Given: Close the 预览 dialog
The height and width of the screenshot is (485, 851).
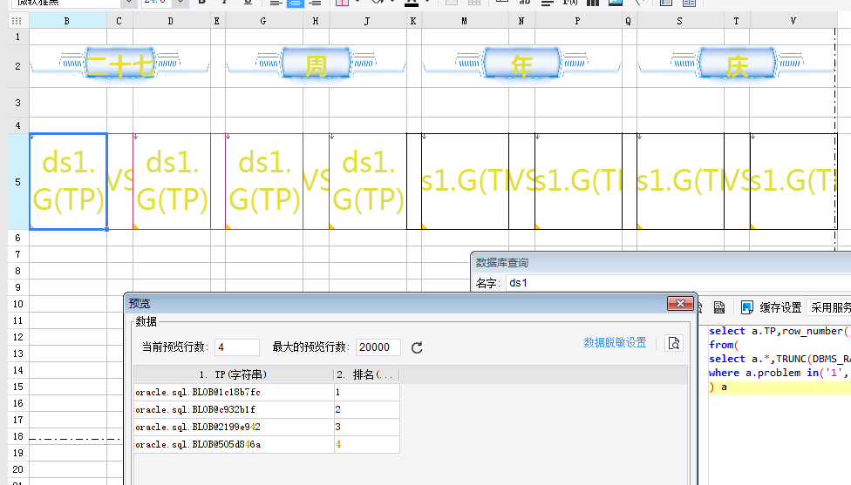Looking at the screenshot, I should pos(680,304).
